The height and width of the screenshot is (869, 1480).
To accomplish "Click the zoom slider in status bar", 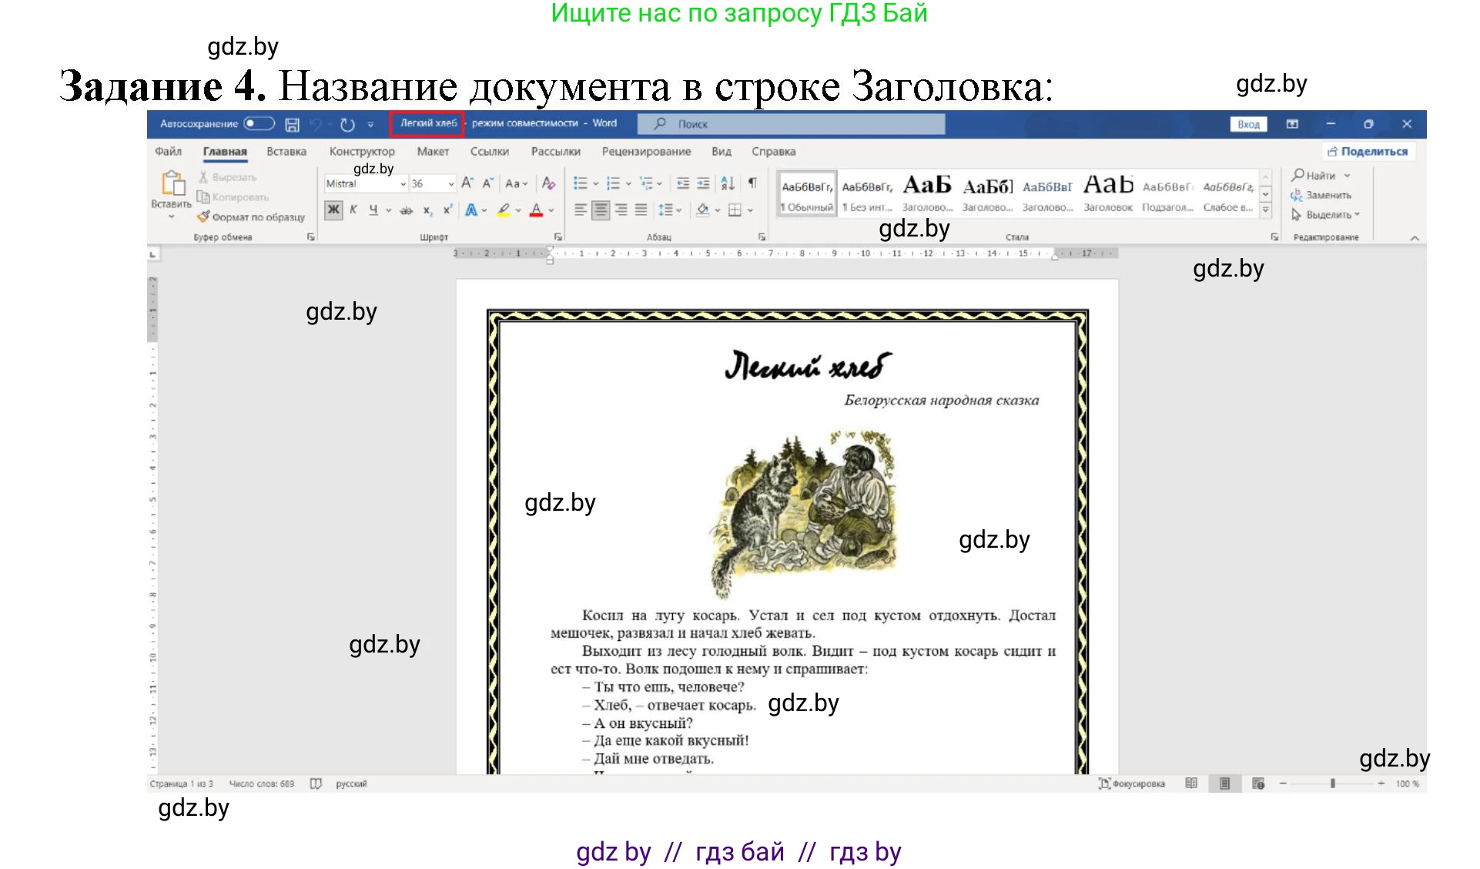I will (1332, 783).
